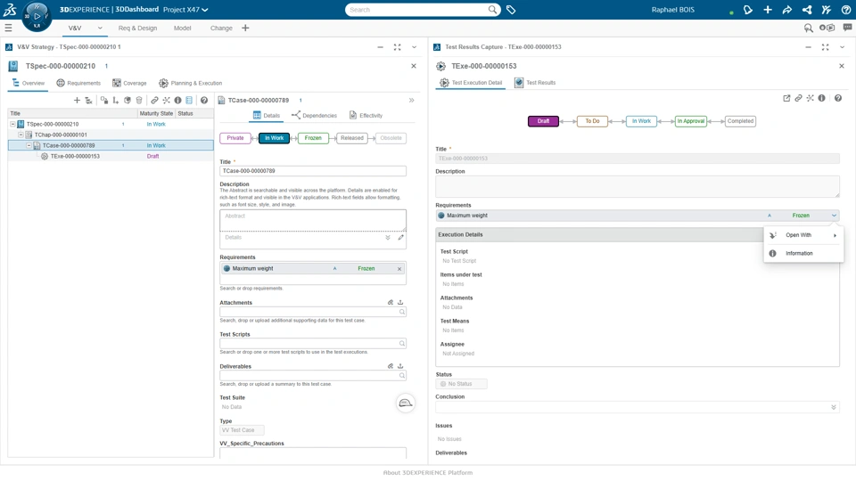Open the Coverage tab
The width and height of the screenshot is (856, 481).
(129, 83)
